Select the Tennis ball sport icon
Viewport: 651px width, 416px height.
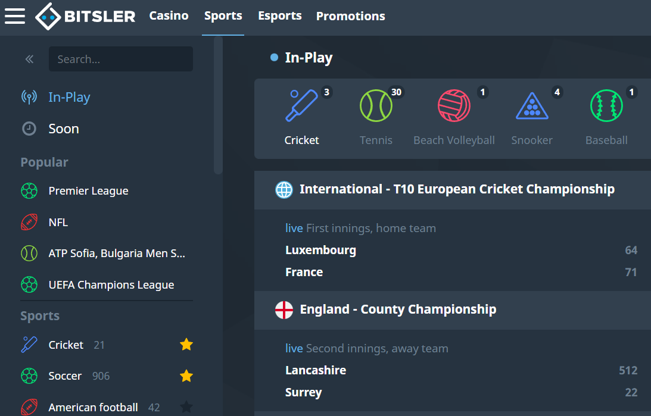pos(376,106)
